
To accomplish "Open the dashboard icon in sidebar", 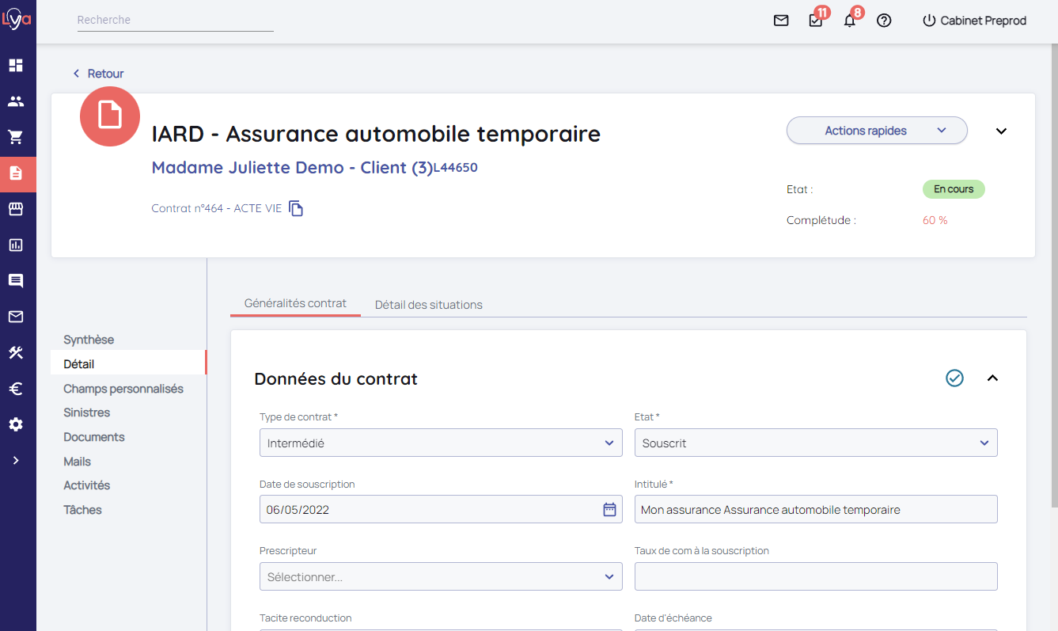I will coord(16,66).
